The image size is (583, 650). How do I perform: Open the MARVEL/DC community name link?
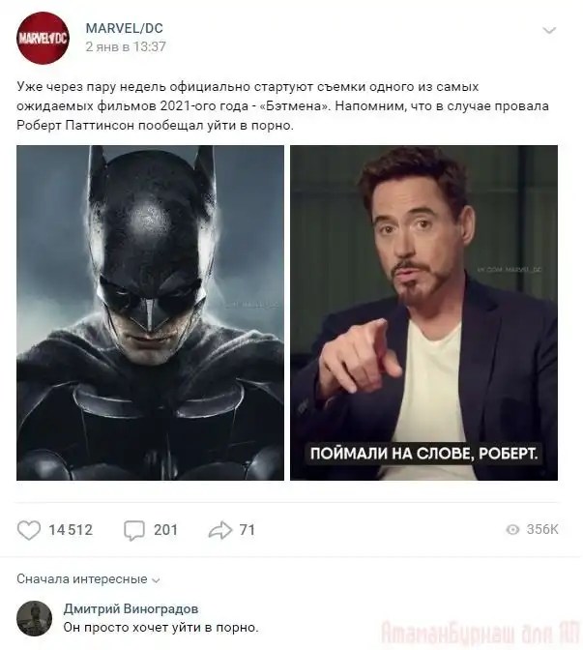125,28
